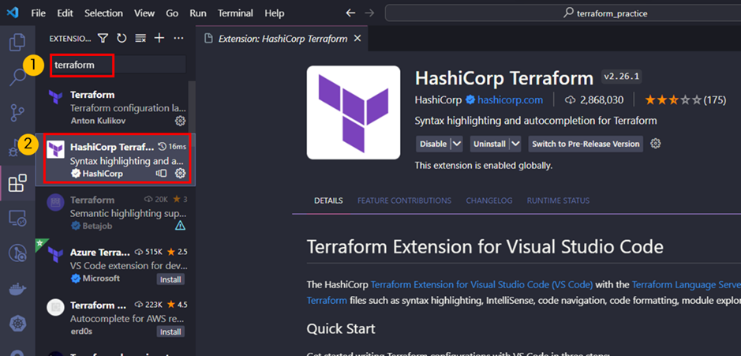This screenshot has height=356, width=741.
Task: Click the Uninstall button
Action: [489, 144]
